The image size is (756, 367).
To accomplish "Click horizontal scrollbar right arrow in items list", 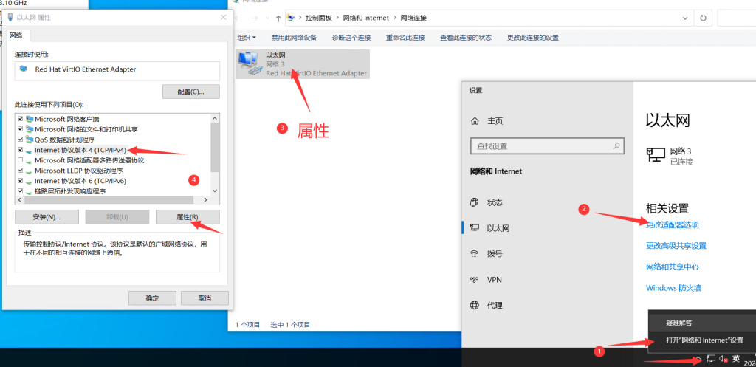I will click(x=205, y=199).
